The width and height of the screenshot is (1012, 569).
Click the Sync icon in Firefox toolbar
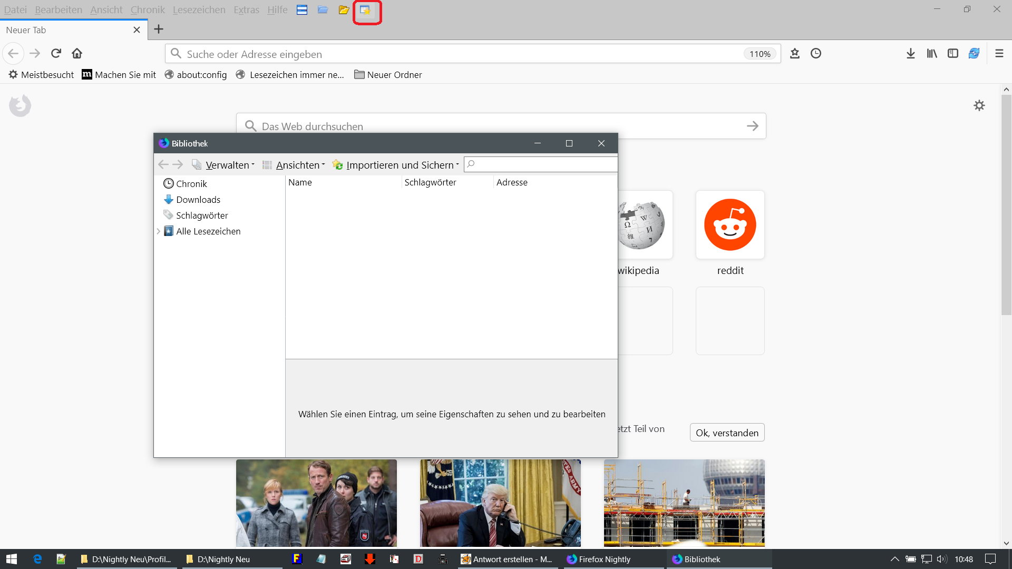click(x=974, y=53)
